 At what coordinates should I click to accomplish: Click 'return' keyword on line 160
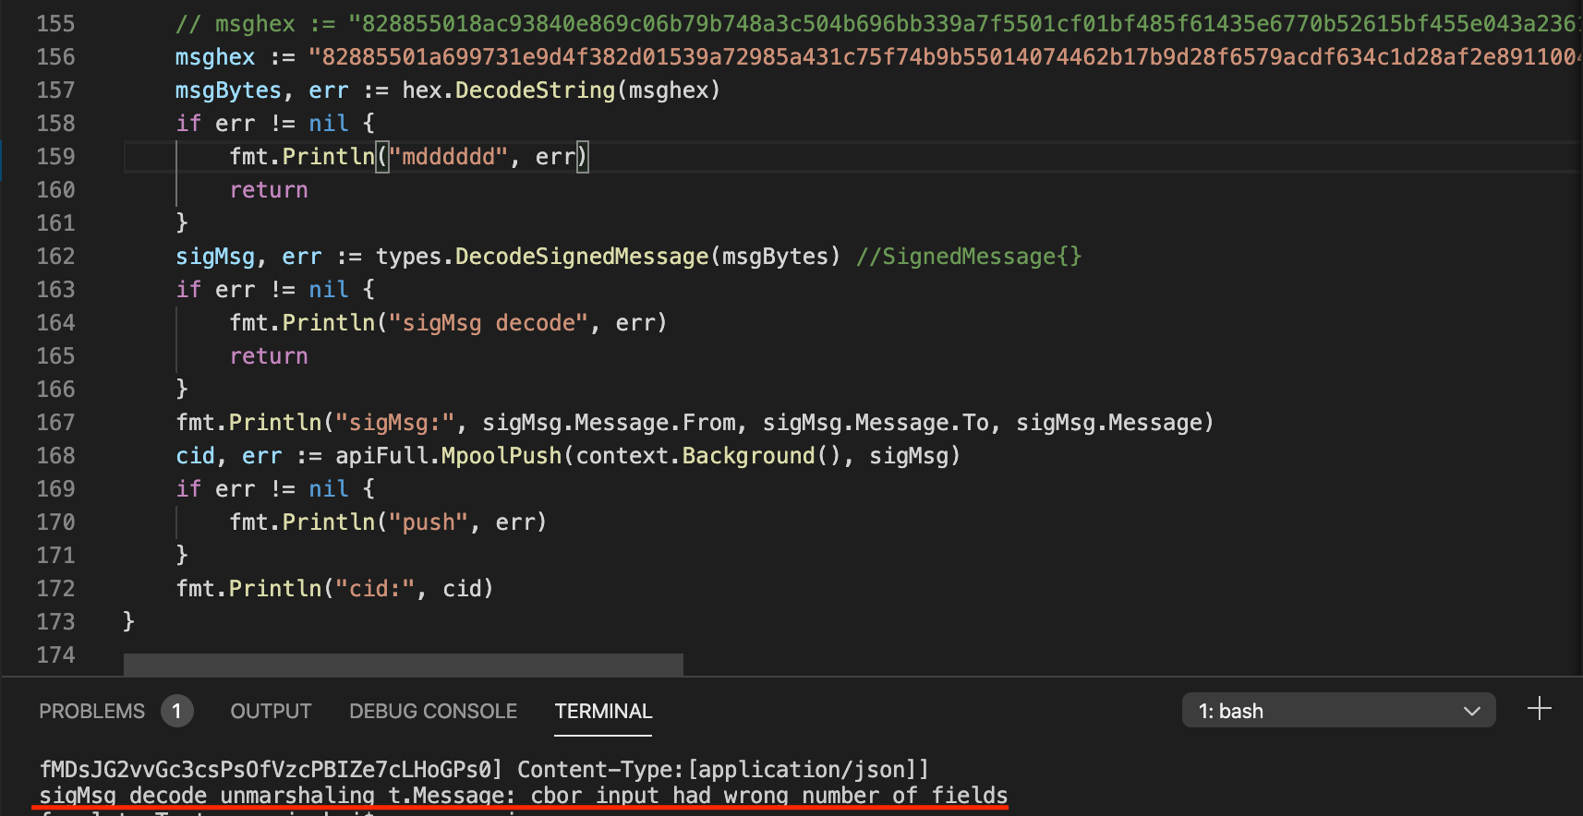269,190
